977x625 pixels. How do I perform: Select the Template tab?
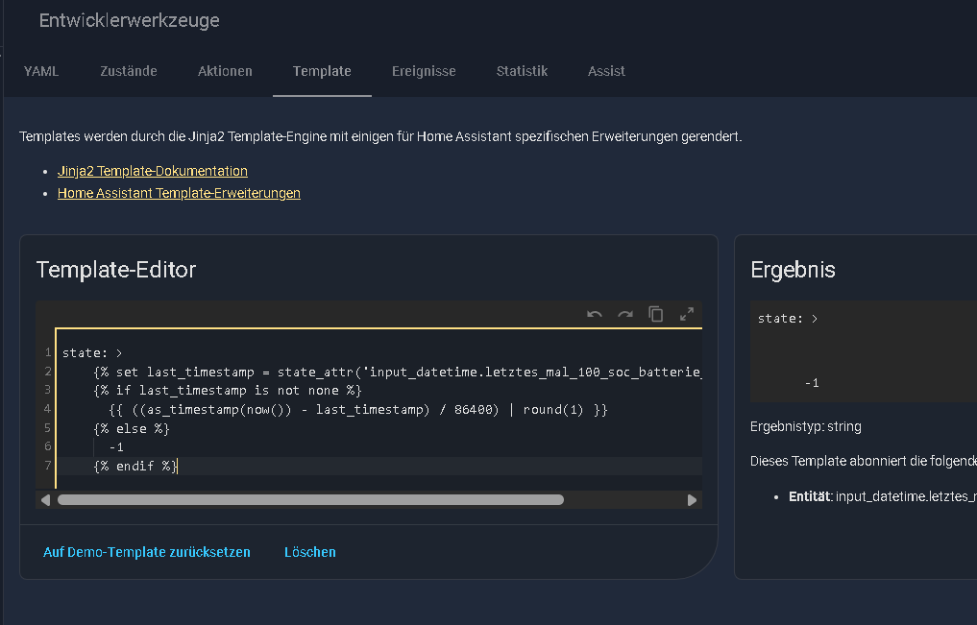point(322,71)
